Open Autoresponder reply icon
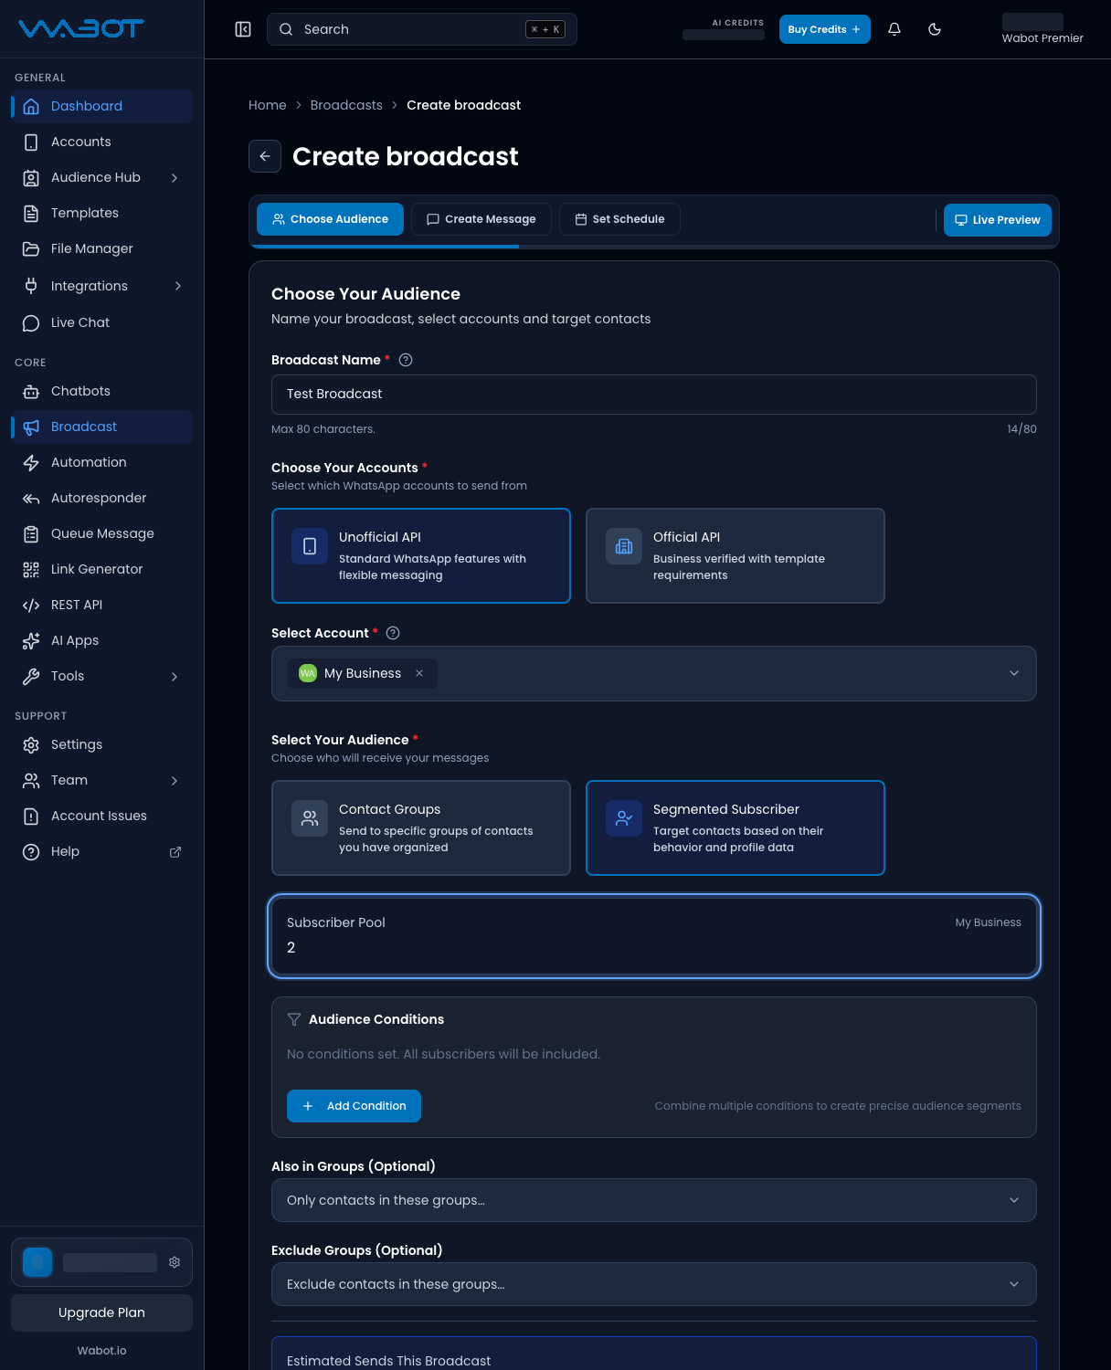The width and height of the screenshot is (1111, 1370). pos(31,498)
